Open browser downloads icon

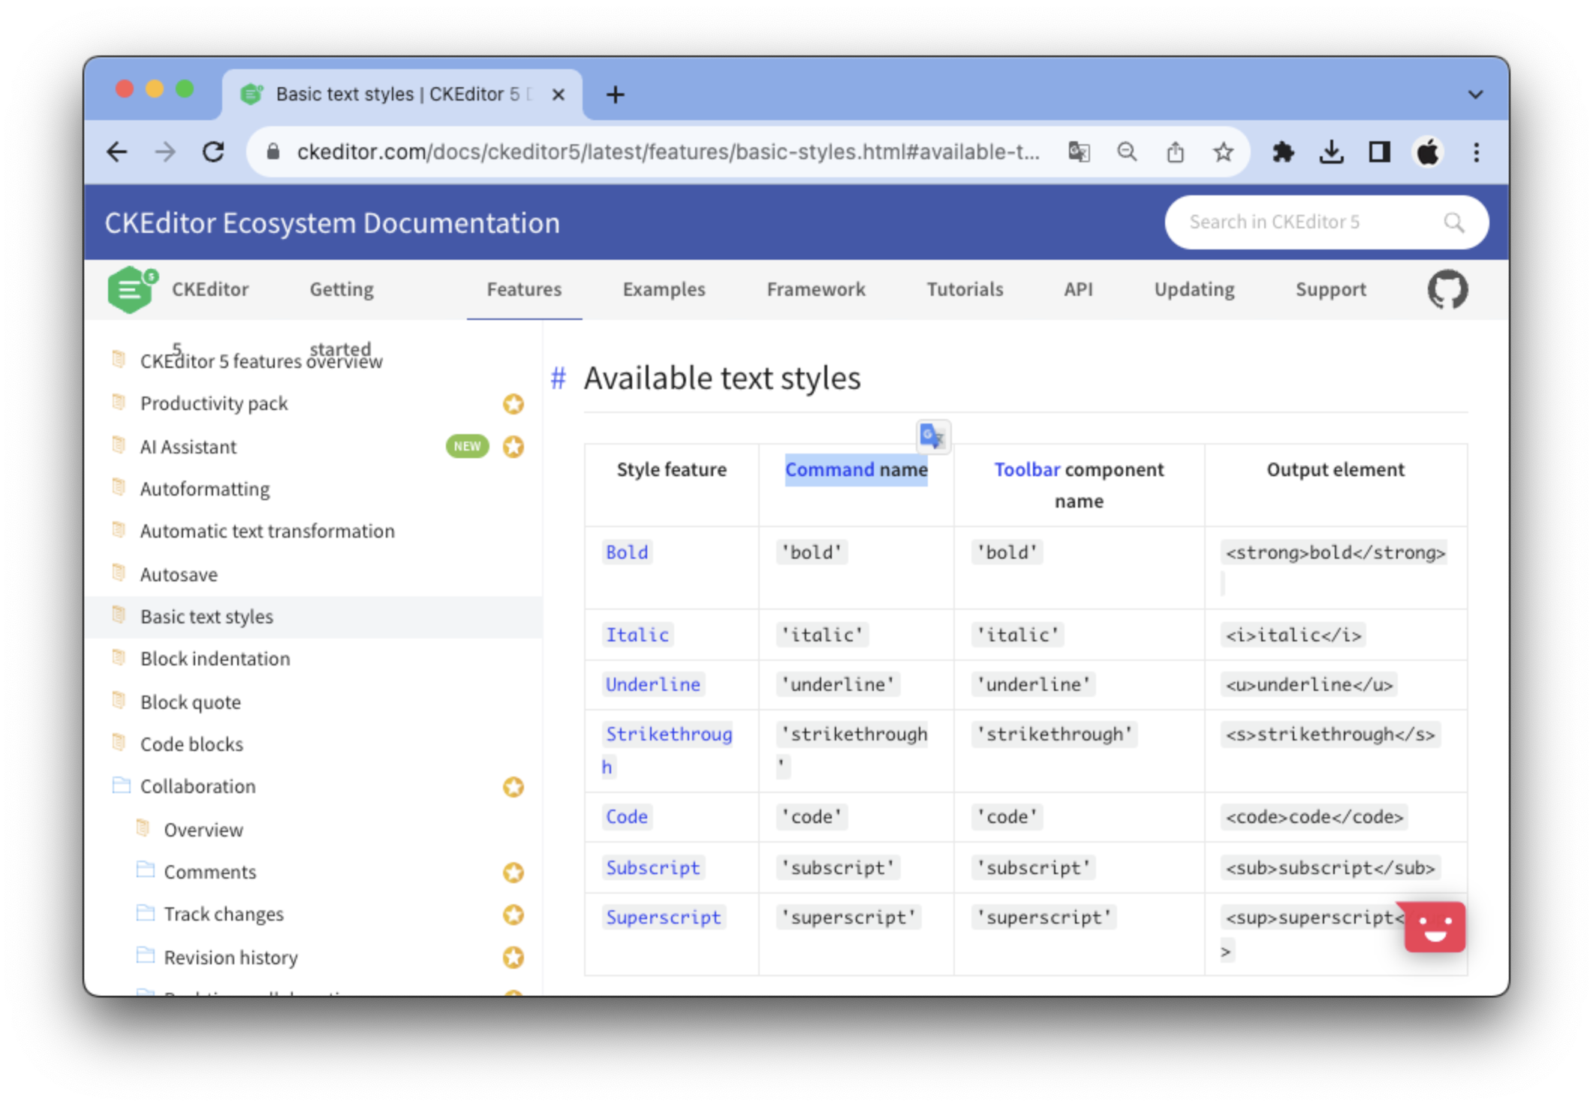coord(1331,152)
